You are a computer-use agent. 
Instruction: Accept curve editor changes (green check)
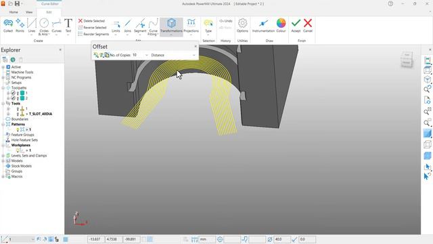coord(296,26)
